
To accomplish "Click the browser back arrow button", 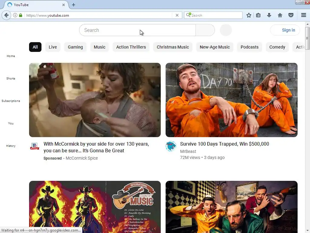I will pos(6,15).
